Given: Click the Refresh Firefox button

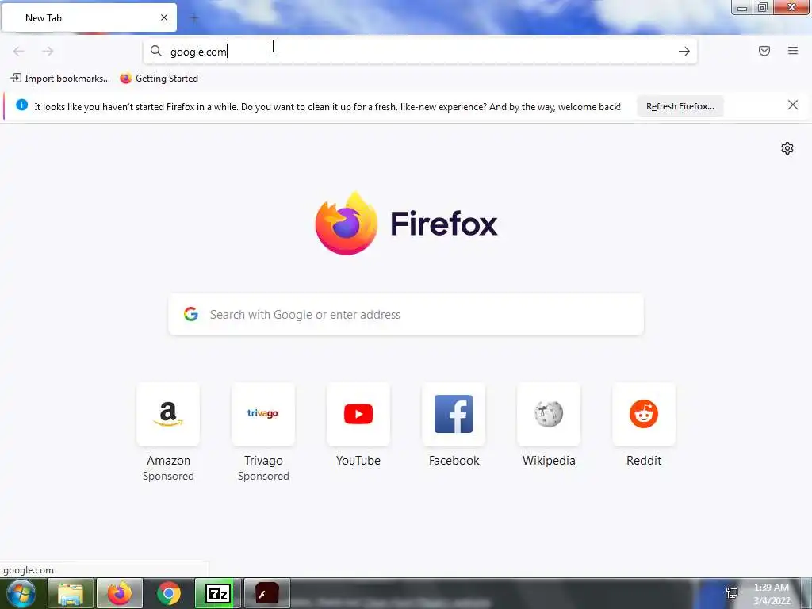Looking at the screenshot, I should tap(680, 106).
